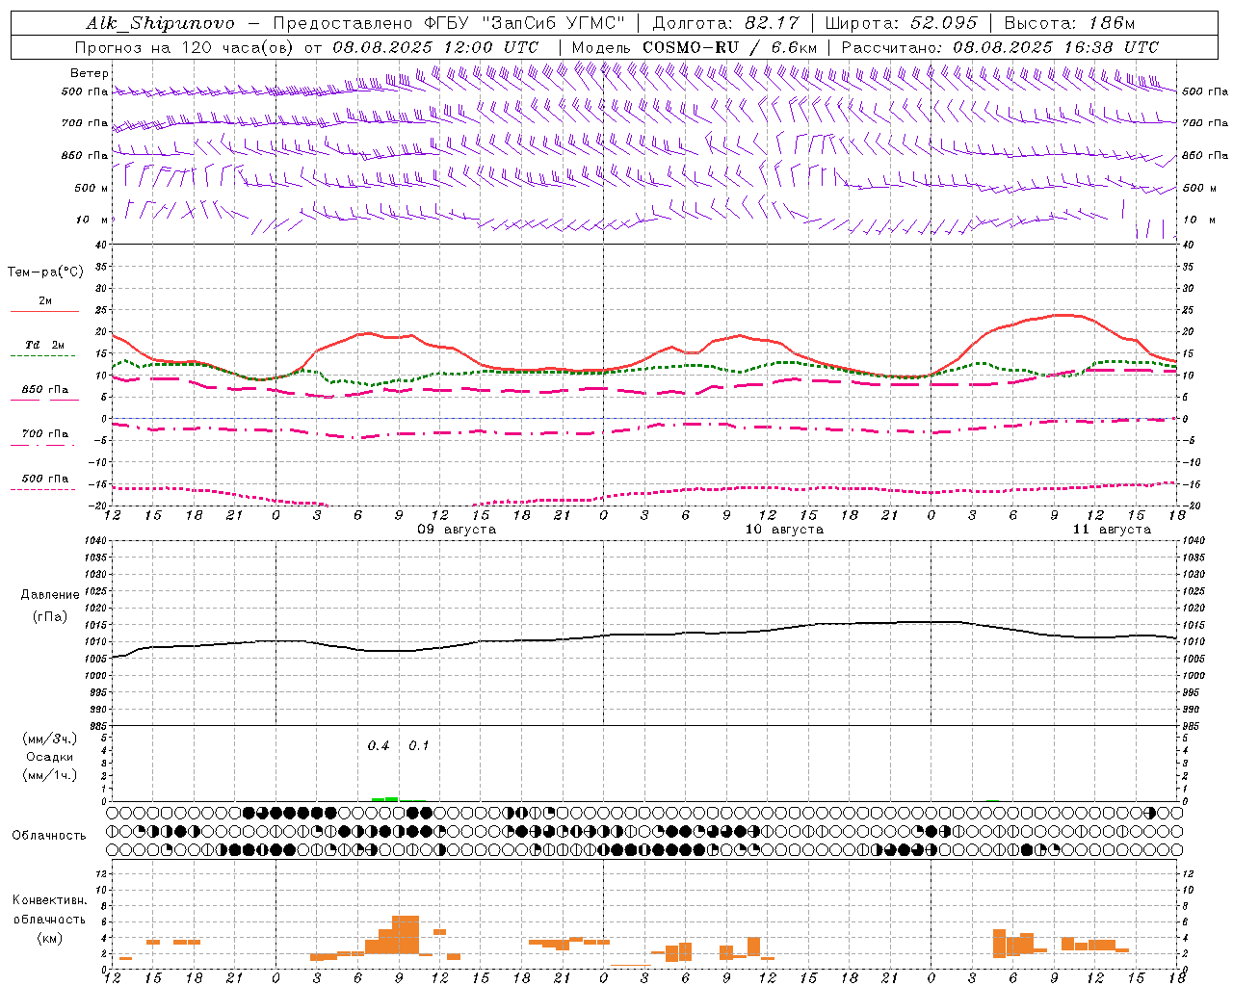This screenshot has width=1233, height=986.
Task: Click the 0.1 precipitation amount
Action: pyautogui.click(x=418, y=746)
